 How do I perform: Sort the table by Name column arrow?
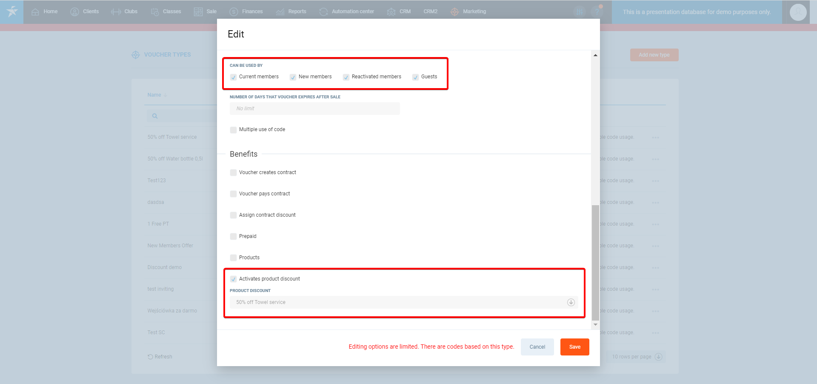[x=166, y=95]
